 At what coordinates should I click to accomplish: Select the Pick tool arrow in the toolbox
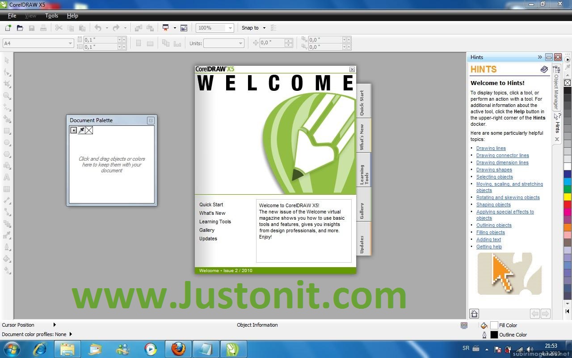point(7,60)
